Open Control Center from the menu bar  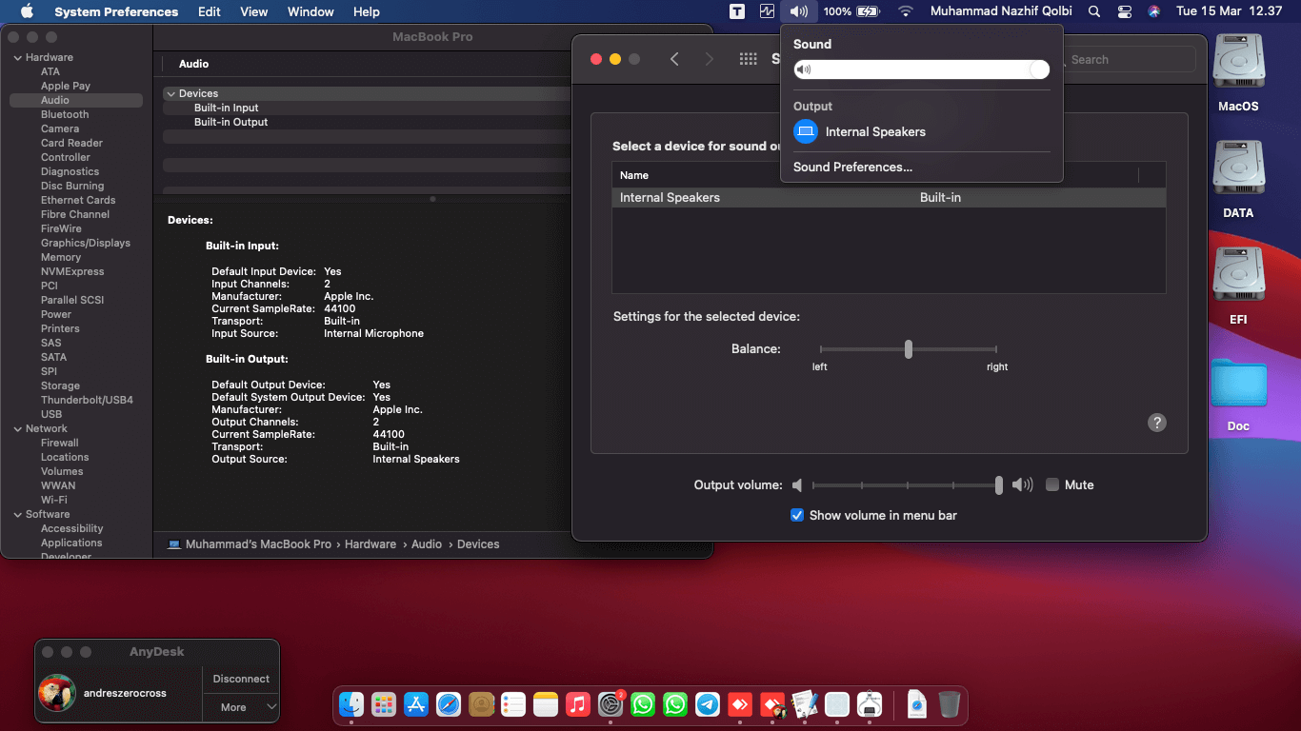pos(1125,11)
